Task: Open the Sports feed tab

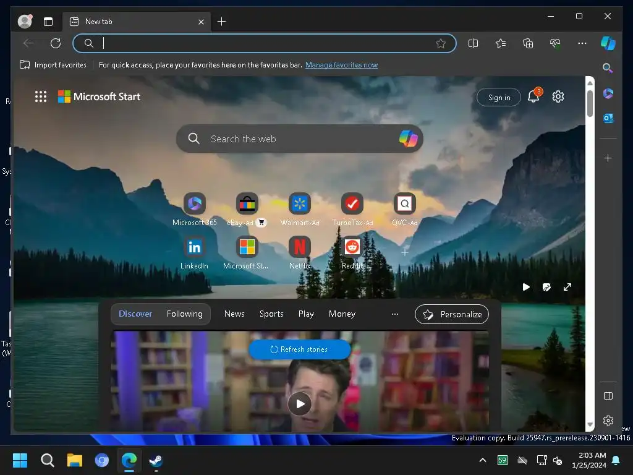Action: (x=271, y=314)
